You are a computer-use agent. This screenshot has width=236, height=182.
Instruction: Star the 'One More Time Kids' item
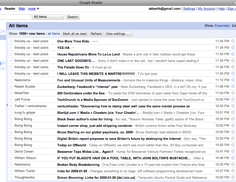(11, 41)
